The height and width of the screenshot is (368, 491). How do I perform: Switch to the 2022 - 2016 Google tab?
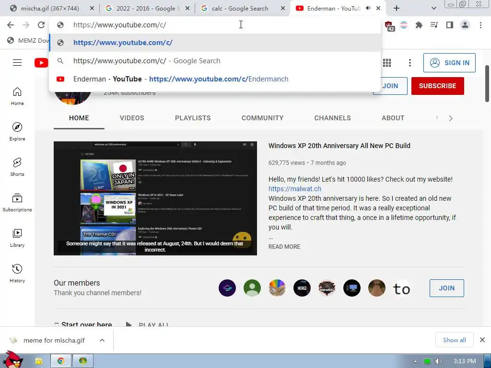point(147,9)
